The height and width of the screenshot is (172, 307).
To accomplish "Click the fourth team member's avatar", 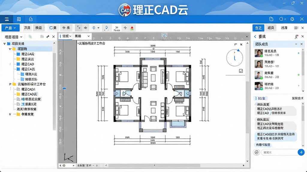I will (x=259, y=86).
